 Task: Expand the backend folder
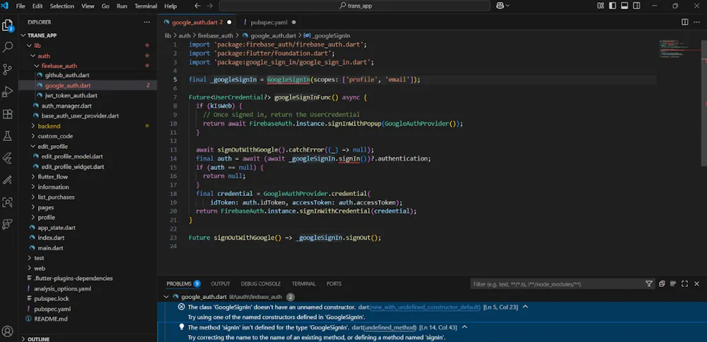tap(49, 126)
